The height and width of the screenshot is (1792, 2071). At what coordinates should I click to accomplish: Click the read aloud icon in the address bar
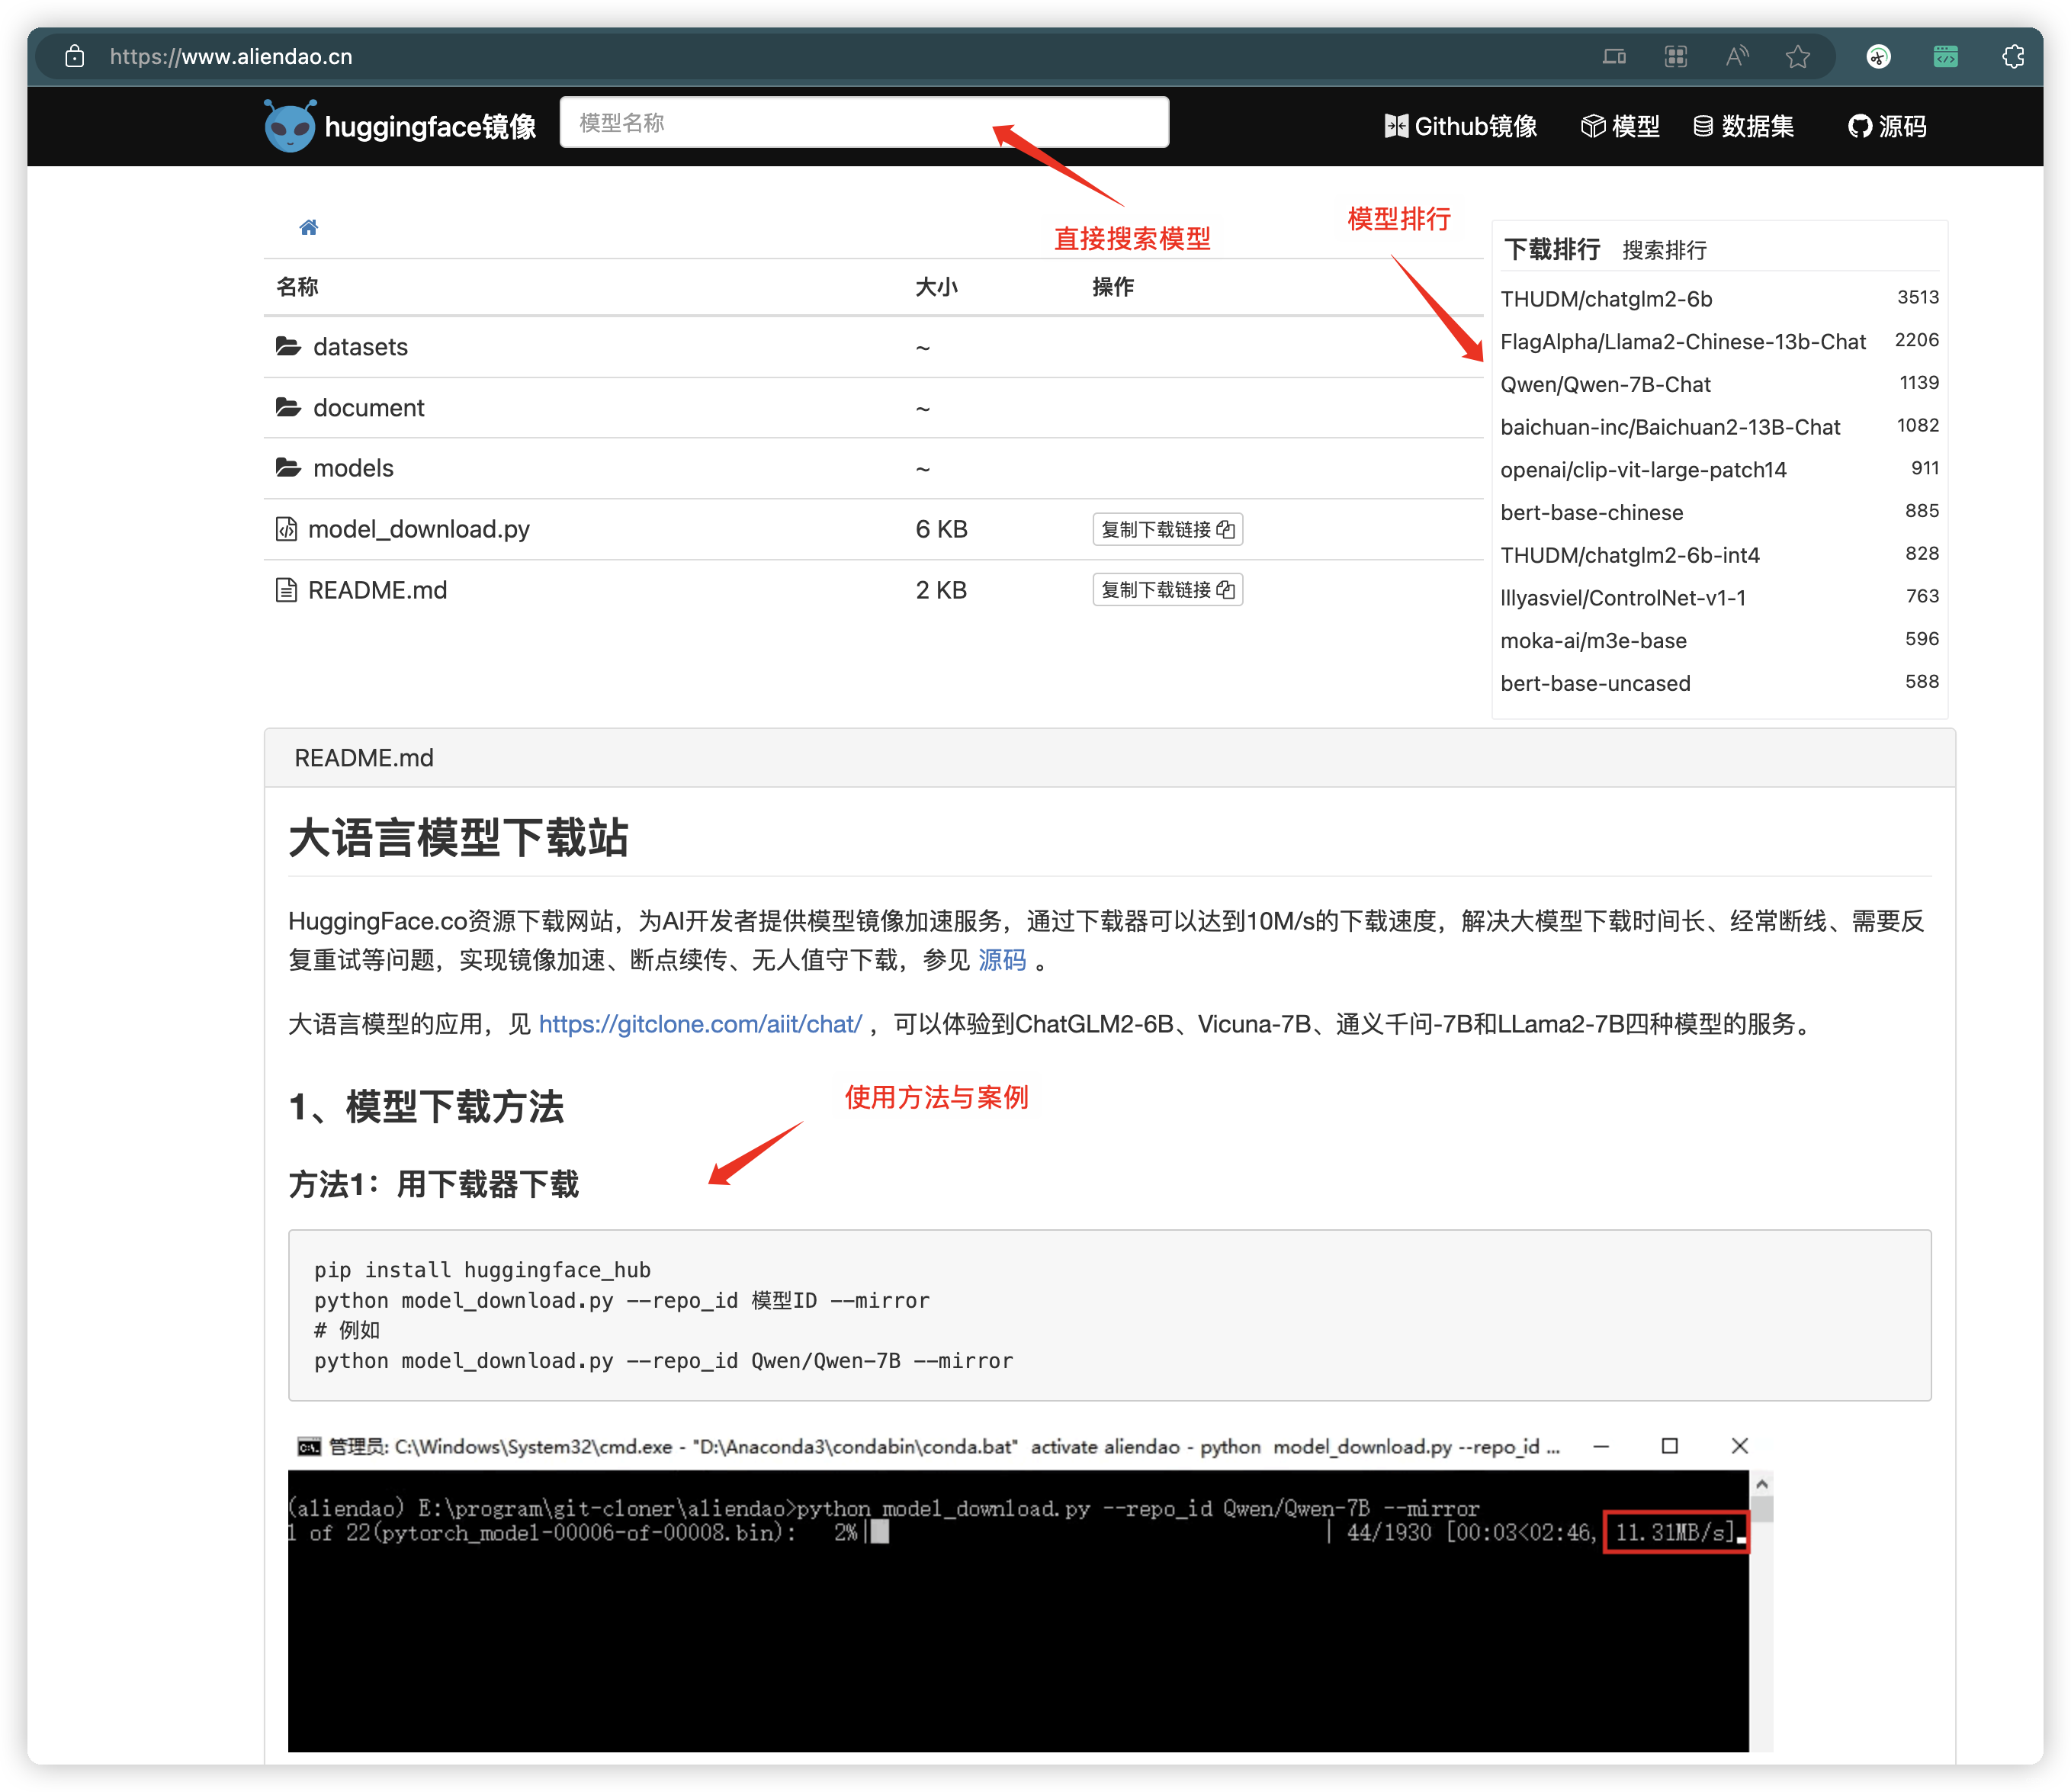point(1736,57)
